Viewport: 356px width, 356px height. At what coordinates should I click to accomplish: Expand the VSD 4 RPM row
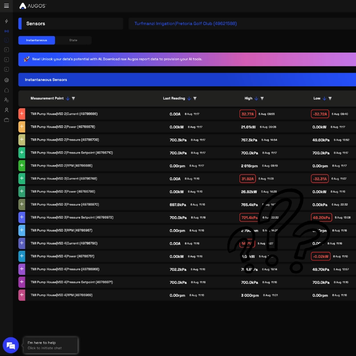click(x=22, y=295)
